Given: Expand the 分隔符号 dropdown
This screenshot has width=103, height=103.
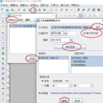Looking at the screenshot, I should (x=65, y=33).
